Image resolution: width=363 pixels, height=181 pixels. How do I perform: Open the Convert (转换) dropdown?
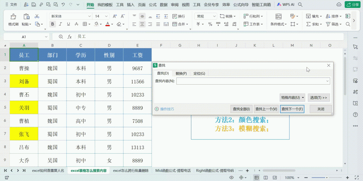coord(227,16)
